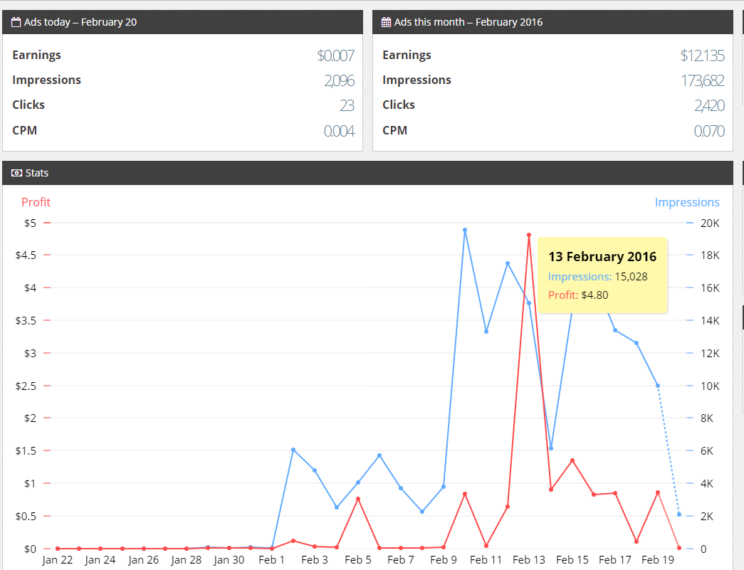Click today's Impressions count 2,096

click(339, 80)
